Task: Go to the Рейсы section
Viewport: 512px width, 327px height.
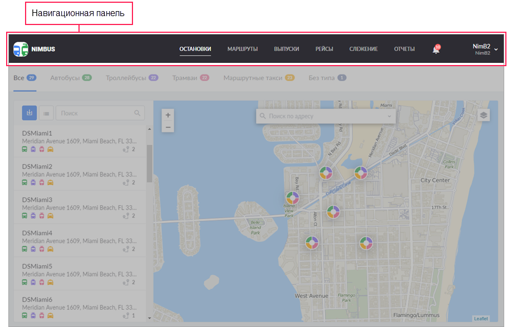Action: 324,49
